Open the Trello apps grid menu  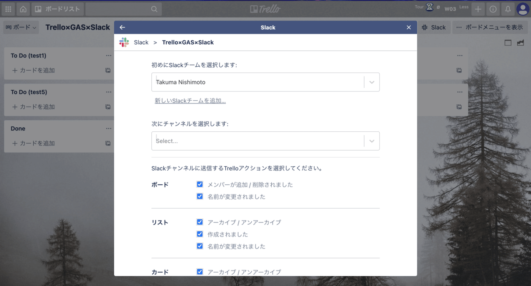(x=8, y=9)
